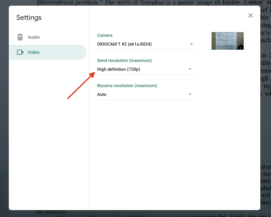Click the Settings heading text
Screen dimensions: 271x217
coord(29,18)
